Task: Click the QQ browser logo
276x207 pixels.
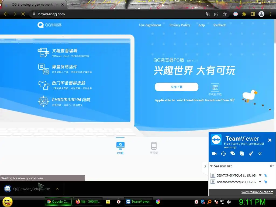Action: pos(50,25)
